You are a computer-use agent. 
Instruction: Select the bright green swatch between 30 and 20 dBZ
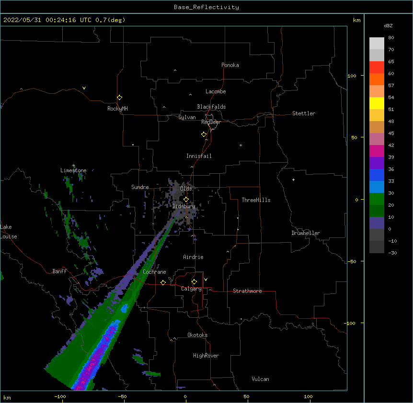(377, 199)
